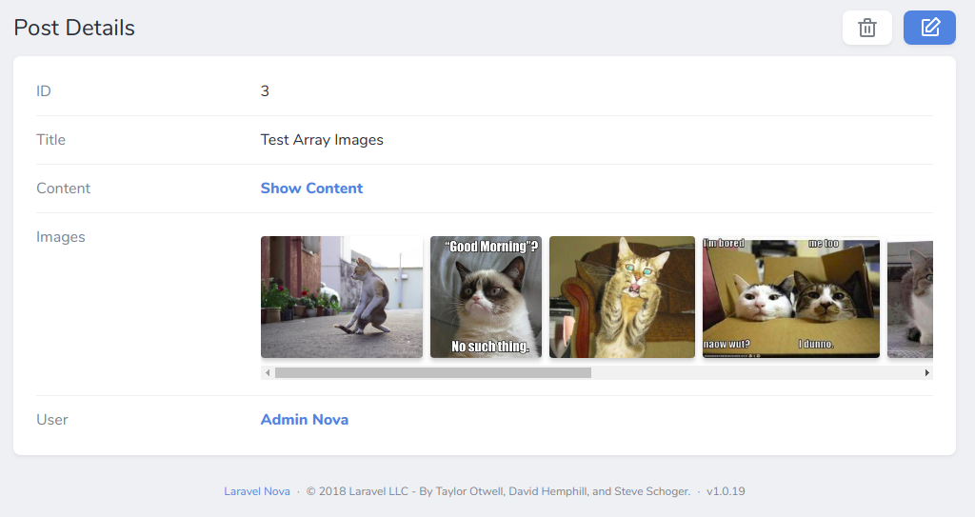The width and height of the screenshot is (975, 517).
Task: Click the "Title" field label
Action: pos(50,140)
